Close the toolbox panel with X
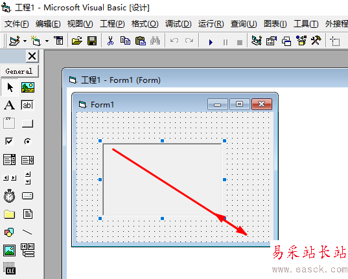This screenshot has width=348, height=279. (32, 56)
